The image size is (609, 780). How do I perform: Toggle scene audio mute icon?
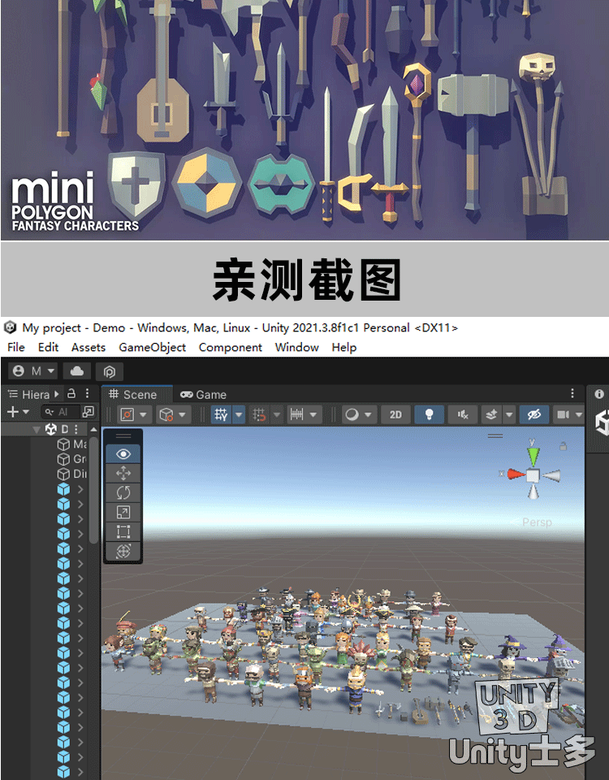(x=463, y=414)
